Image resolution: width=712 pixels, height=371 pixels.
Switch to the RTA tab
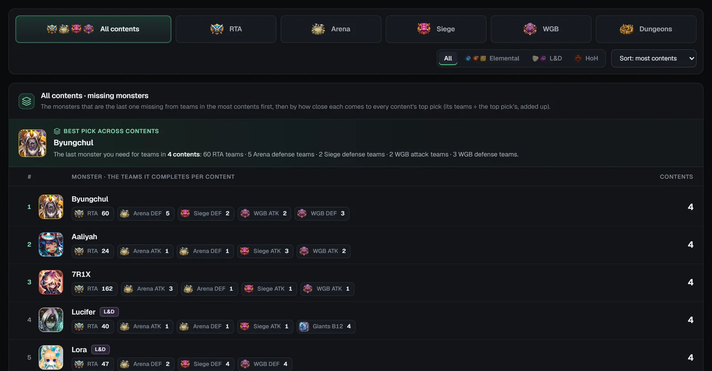pyautogui.click(x=226, y=29)
